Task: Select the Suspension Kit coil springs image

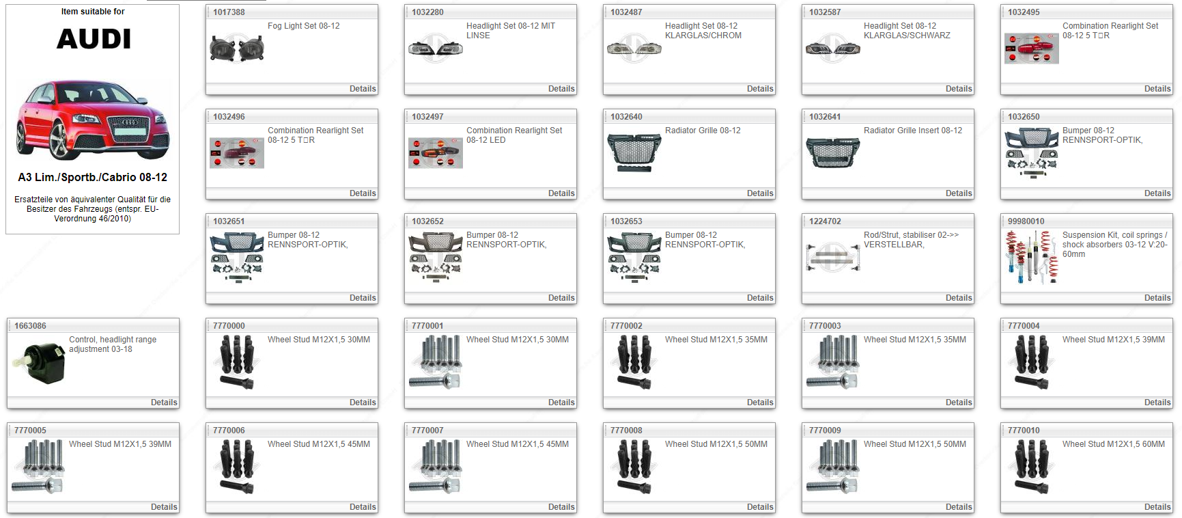Action: pos(1031,258)
